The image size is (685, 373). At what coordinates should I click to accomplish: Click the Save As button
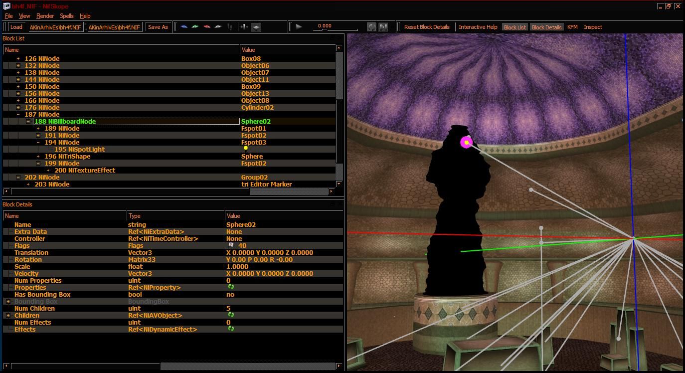[158, 27]
